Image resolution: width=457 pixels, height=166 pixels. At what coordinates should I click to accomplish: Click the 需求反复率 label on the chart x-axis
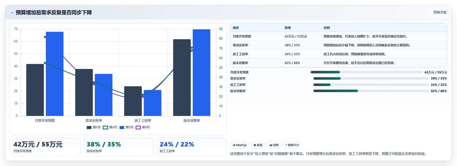click(x=94, y=120)
